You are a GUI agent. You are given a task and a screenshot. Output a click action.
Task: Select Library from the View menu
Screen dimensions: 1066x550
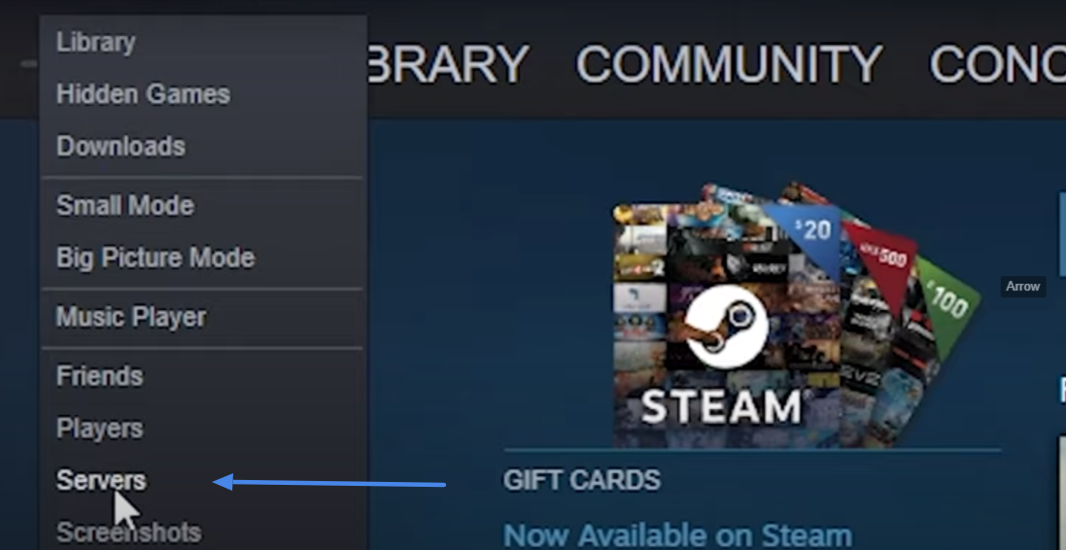coord(96,42)
